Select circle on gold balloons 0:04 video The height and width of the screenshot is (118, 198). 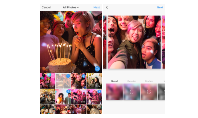click(x=99, y=76)
